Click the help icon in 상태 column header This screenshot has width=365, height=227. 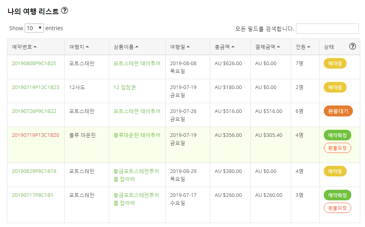[352, 46]
